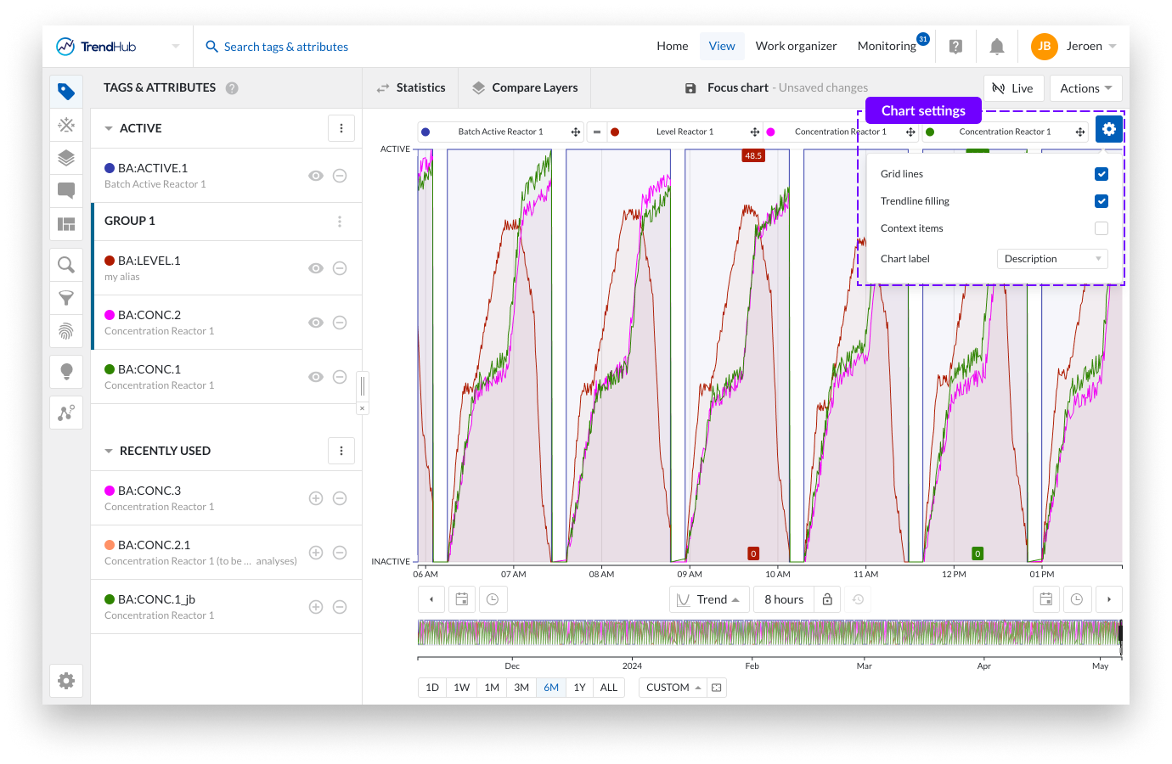1172x764 pixels.
Task: Open the filter funnel tool in sidebar
Action: (x=66, y=298)
